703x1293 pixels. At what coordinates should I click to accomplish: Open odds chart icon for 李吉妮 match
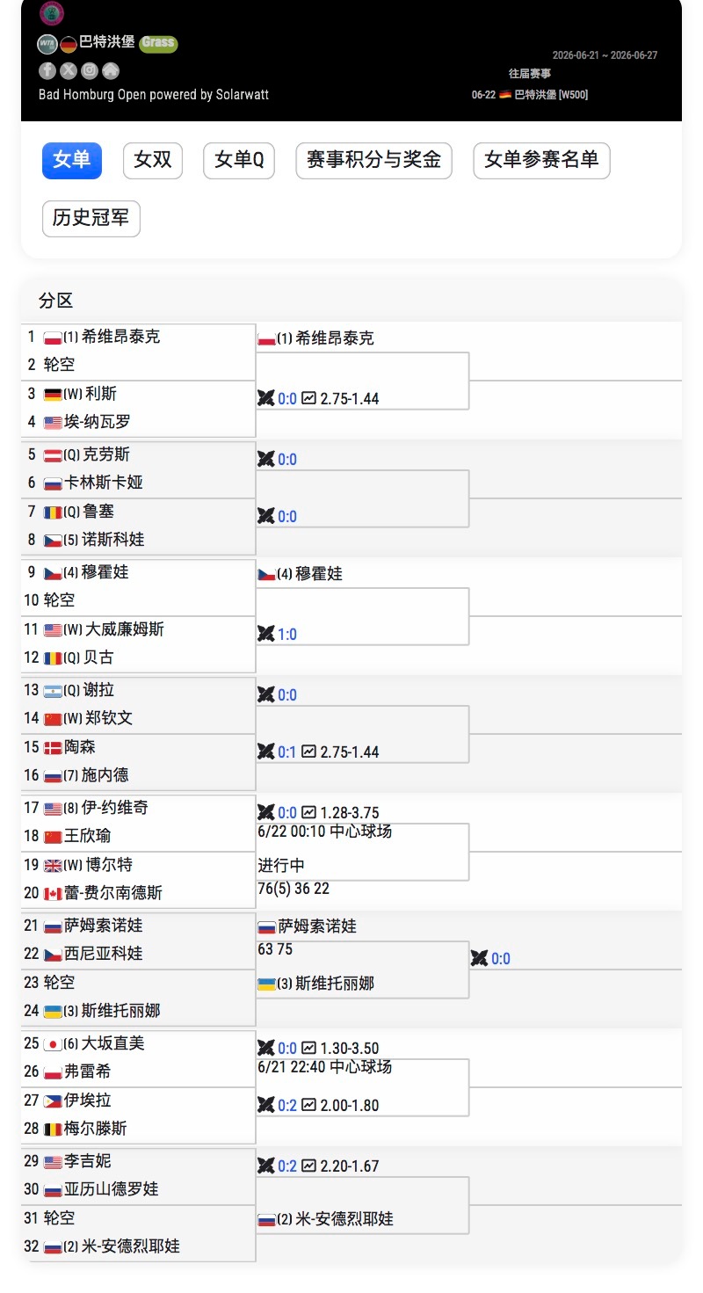coord(308,1166)
